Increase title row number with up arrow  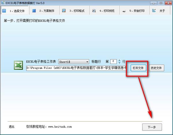click(119, 60)
